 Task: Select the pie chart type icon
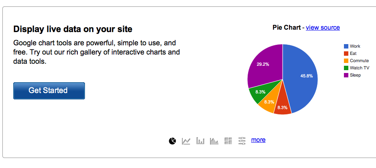[x=172, y=141]
